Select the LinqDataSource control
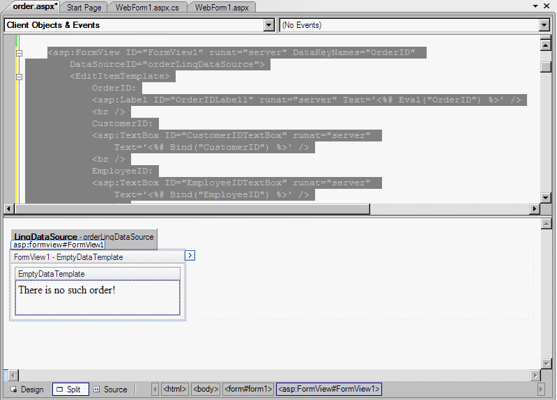 (x=84, y=236)
